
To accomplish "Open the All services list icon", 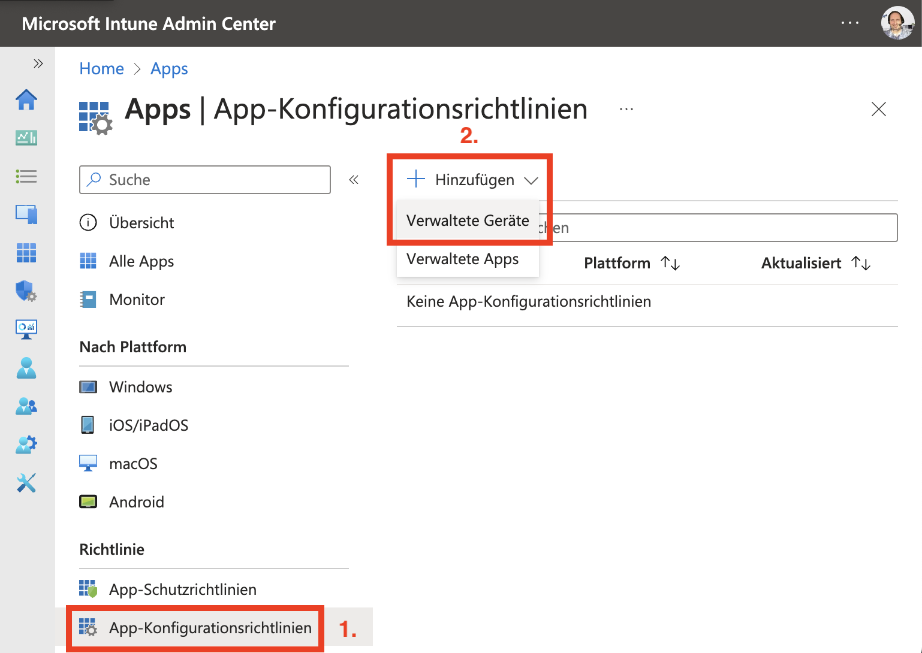I will (26, 176).
